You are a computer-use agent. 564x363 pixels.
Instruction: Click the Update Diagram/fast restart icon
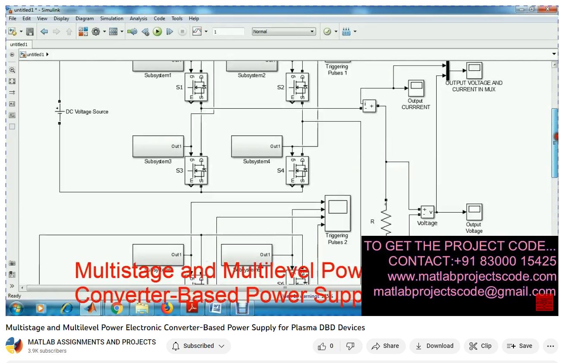pyautogui.click(x=132, y=31)
